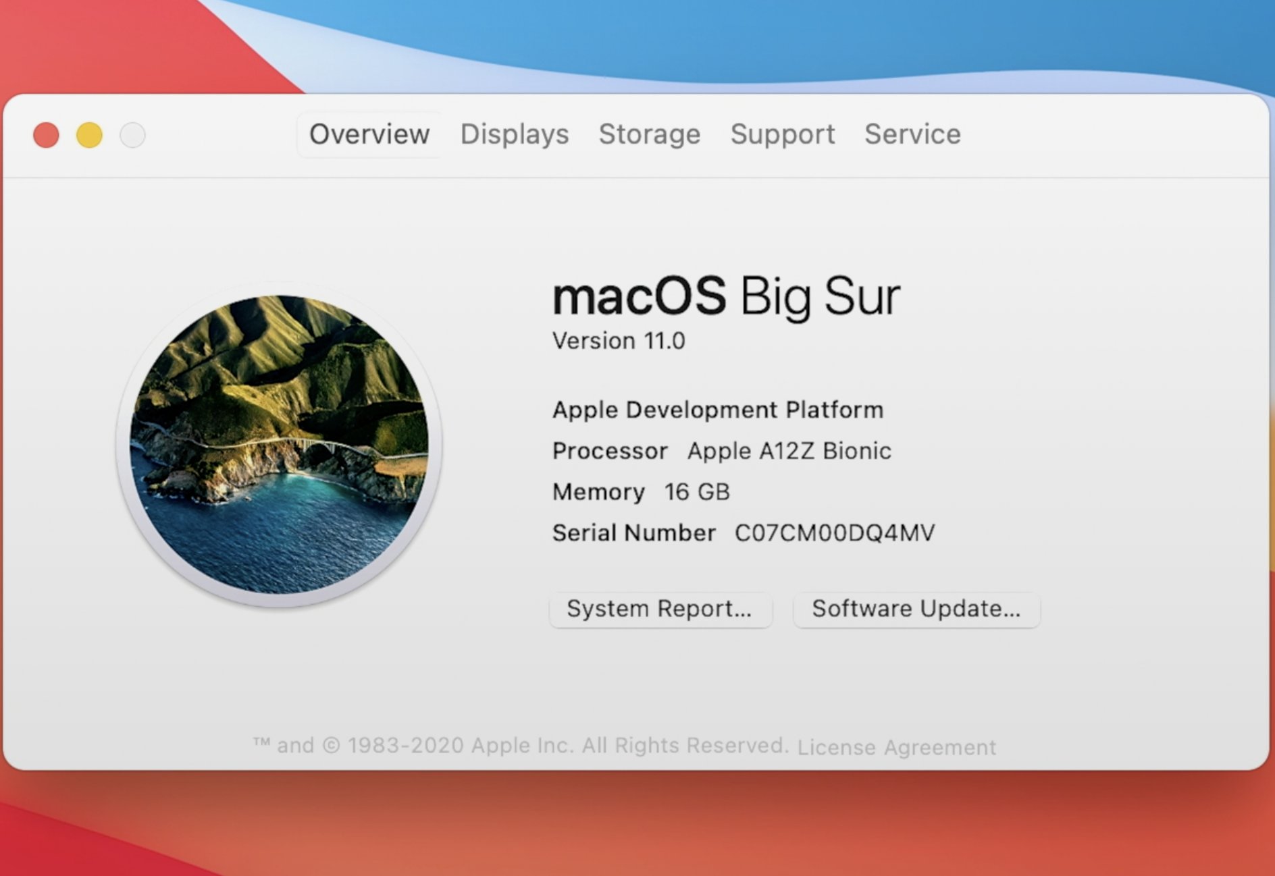This screenshot has height=876, width=1275.
Task: Show the Service tab
Action: tap(912, 134)
